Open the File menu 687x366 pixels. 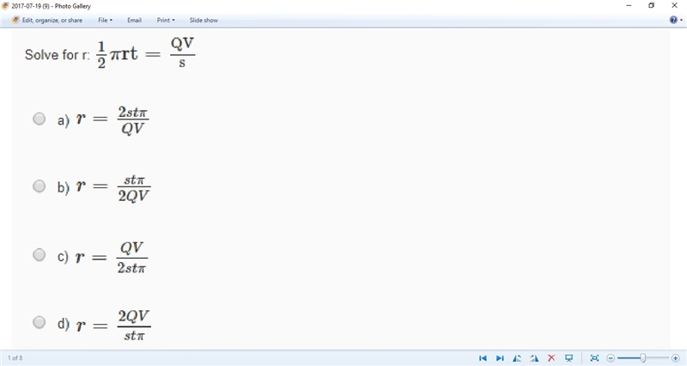(x=105, y=20)
